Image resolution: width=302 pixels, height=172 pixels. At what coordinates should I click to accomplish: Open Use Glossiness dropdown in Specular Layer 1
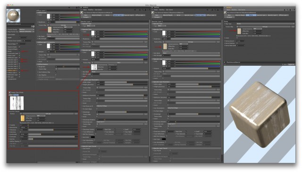(122, 106)
